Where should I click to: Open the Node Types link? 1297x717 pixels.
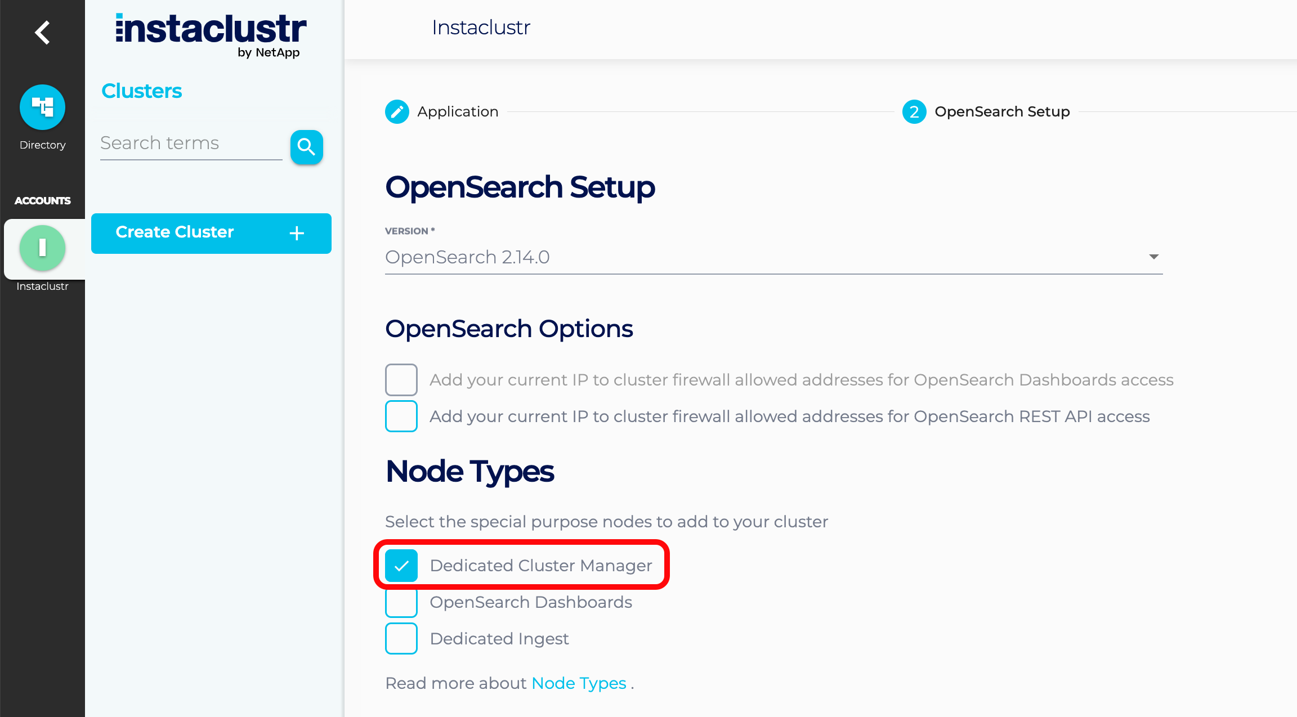(579, 683)
